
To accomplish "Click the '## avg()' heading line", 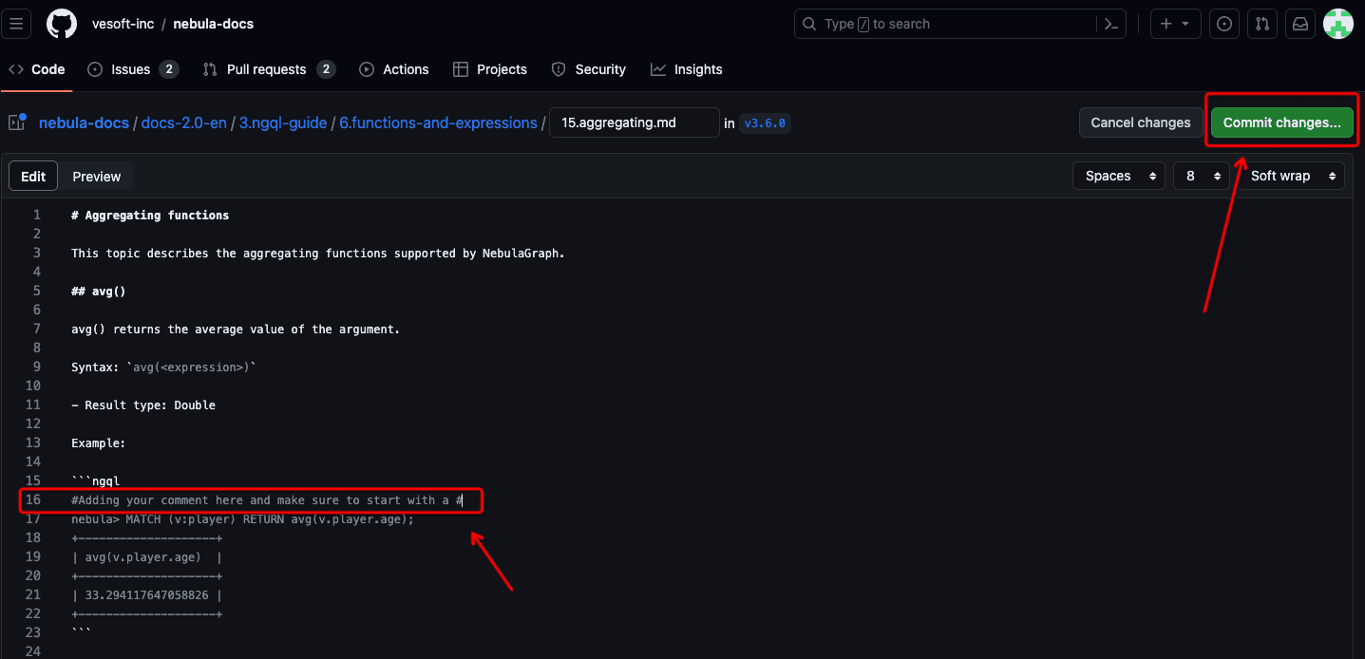I will tap(99, 292).
